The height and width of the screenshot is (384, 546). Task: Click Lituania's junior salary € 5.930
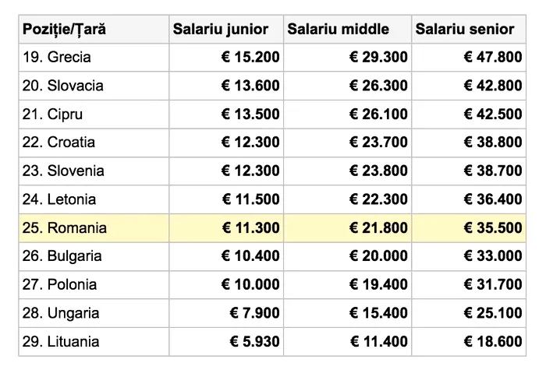(x=254, y=342)
